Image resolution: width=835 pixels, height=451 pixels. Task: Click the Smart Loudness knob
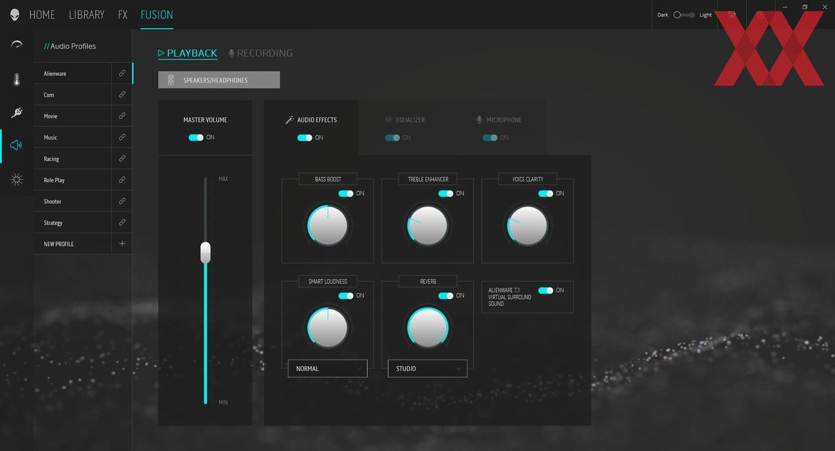pos(328,328)
